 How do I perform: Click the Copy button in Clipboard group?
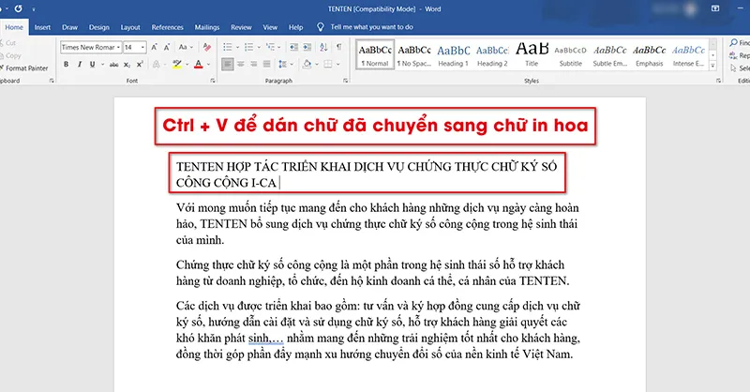11,55
